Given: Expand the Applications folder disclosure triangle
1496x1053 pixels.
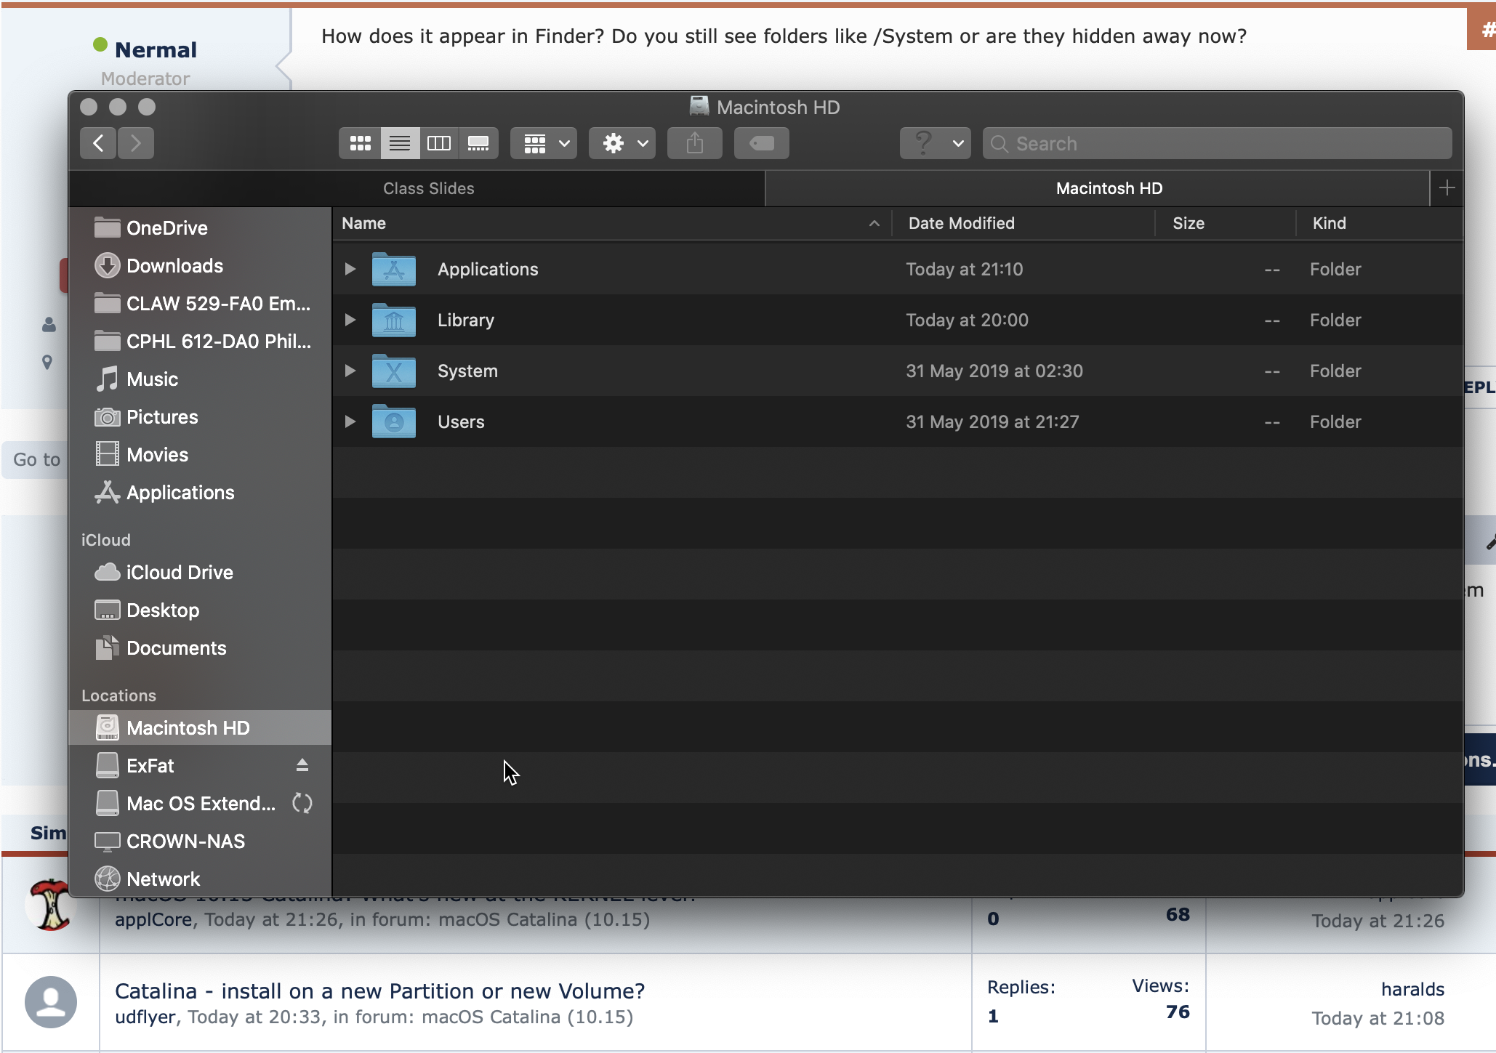Looking at the screenshot, I should tap(350, 269).
